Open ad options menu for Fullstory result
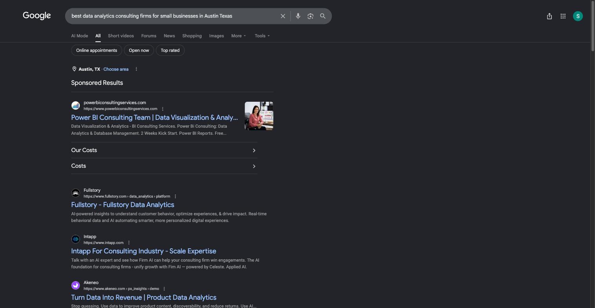 [x=175, y=196]
